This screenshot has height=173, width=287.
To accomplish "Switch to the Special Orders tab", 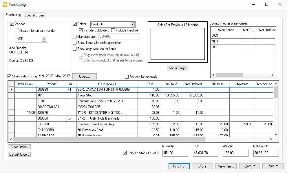I will pos(34,15).
